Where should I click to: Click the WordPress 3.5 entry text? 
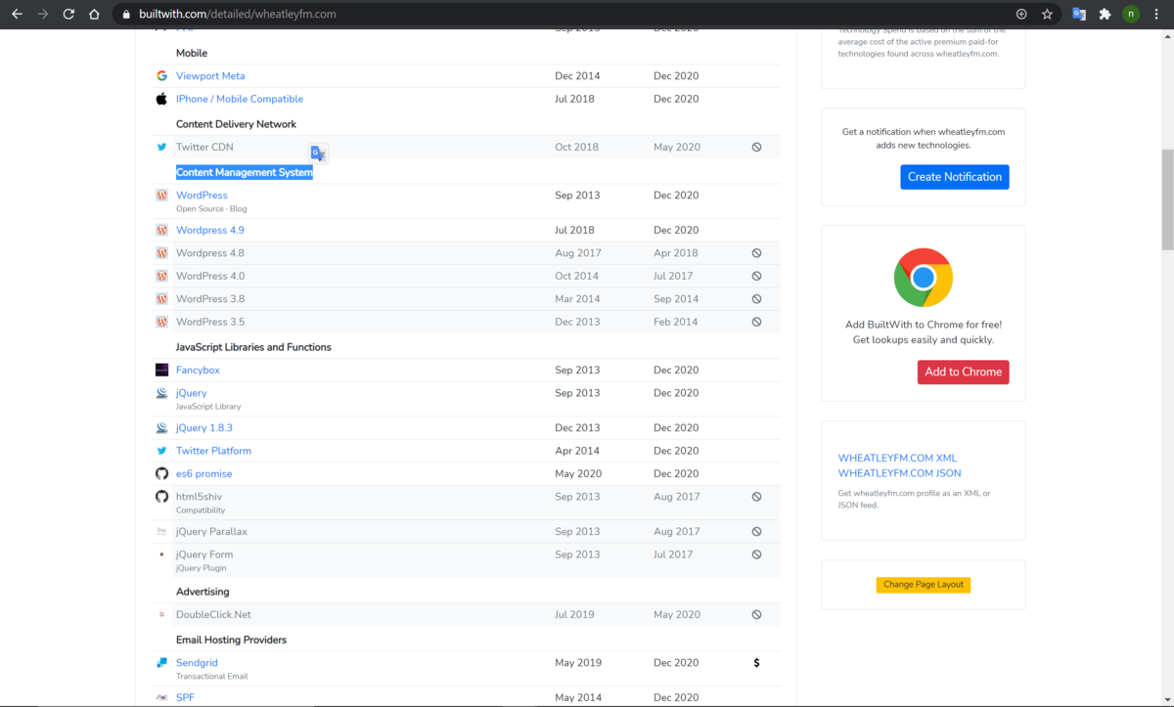pos(210,322)
